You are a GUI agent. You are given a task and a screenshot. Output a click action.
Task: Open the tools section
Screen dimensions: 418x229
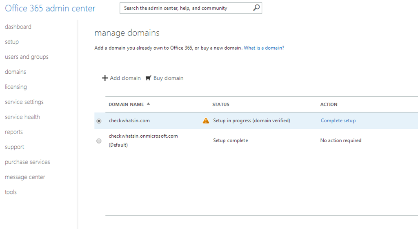pos(11,192)
